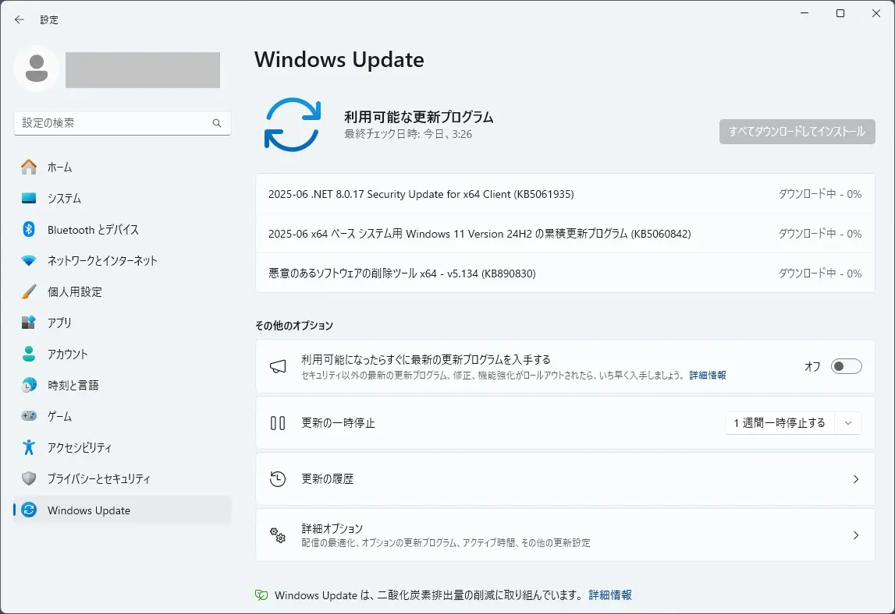Select Windows Update in sidebar

pyautogui.click(x=123, y=510)
